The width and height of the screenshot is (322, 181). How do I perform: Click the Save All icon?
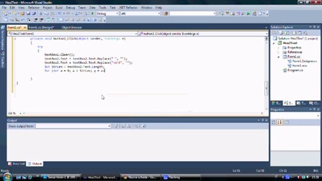(x=34, y=14)
